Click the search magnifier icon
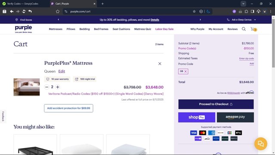Viewport: 275px width, 155px height. pyautogui.click(x=244, y=29)
